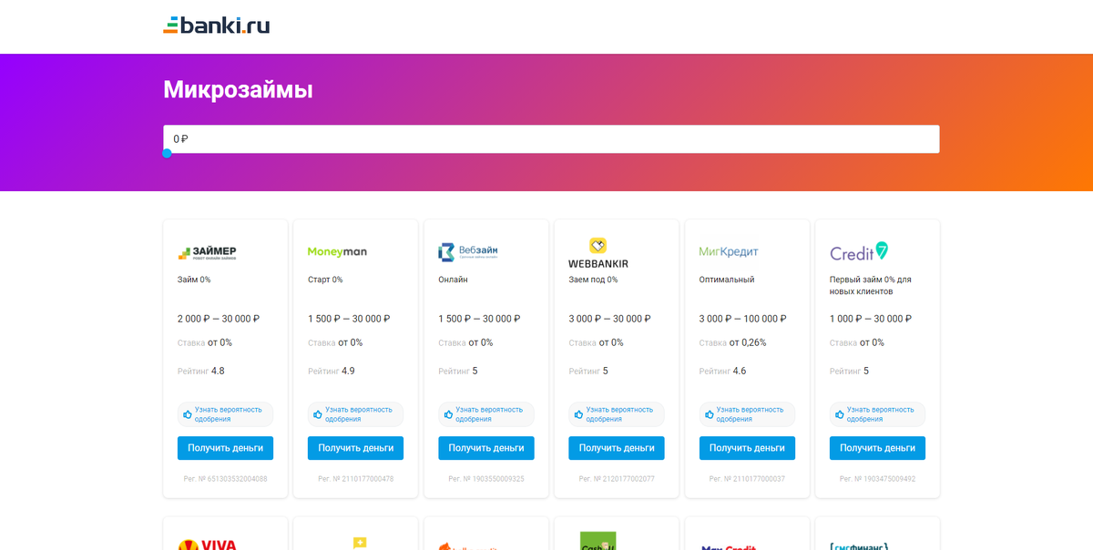The width and height of the screenshot is (1093, 550).
Task: Click the WEBBANKIR company logo
Action: pyautogui.click(x=598, y=253)
